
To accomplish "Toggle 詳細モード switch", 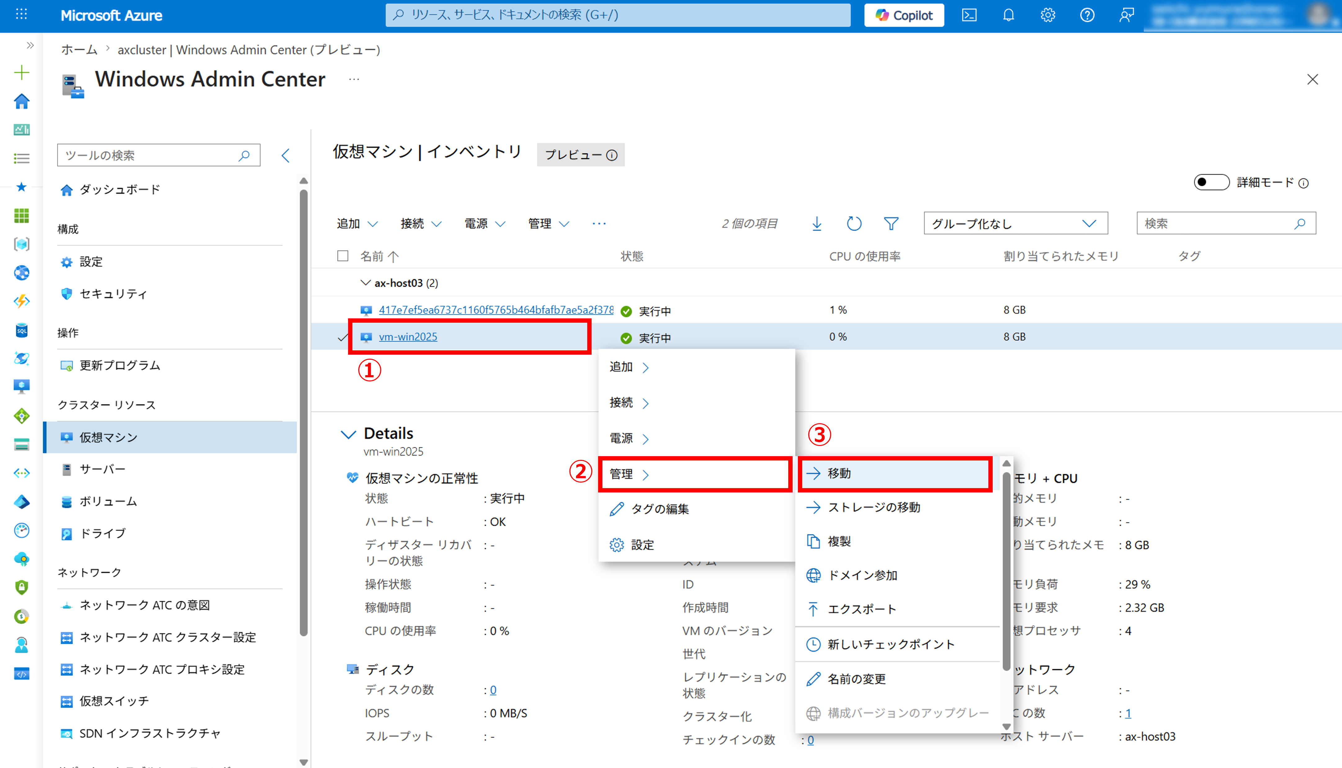I will click(1211, 182).
